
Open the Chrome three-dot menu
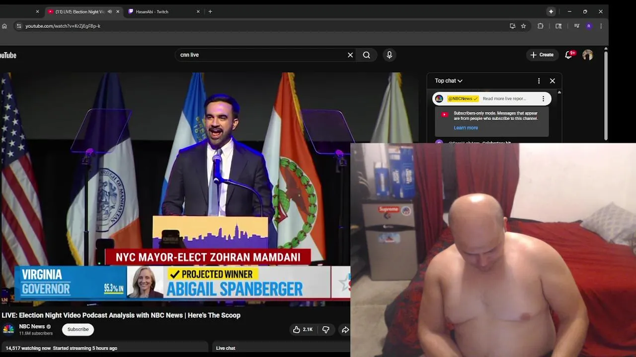pyautogui.click(x=601, y=26)
